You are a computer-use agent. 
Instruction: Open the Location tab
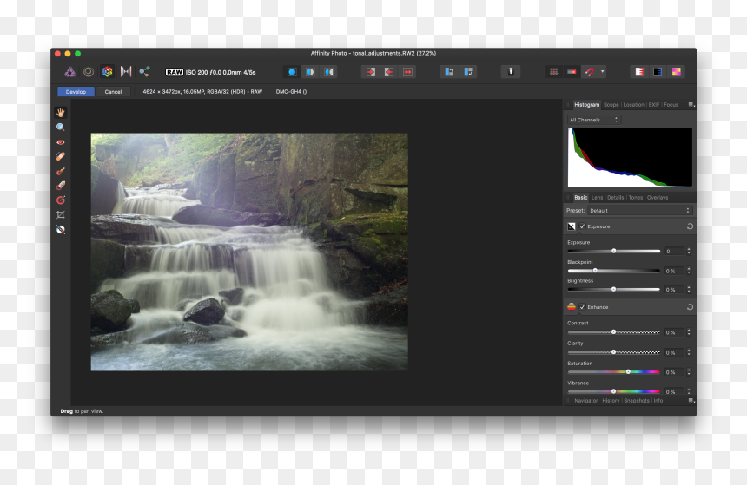(x=633, y=105)
